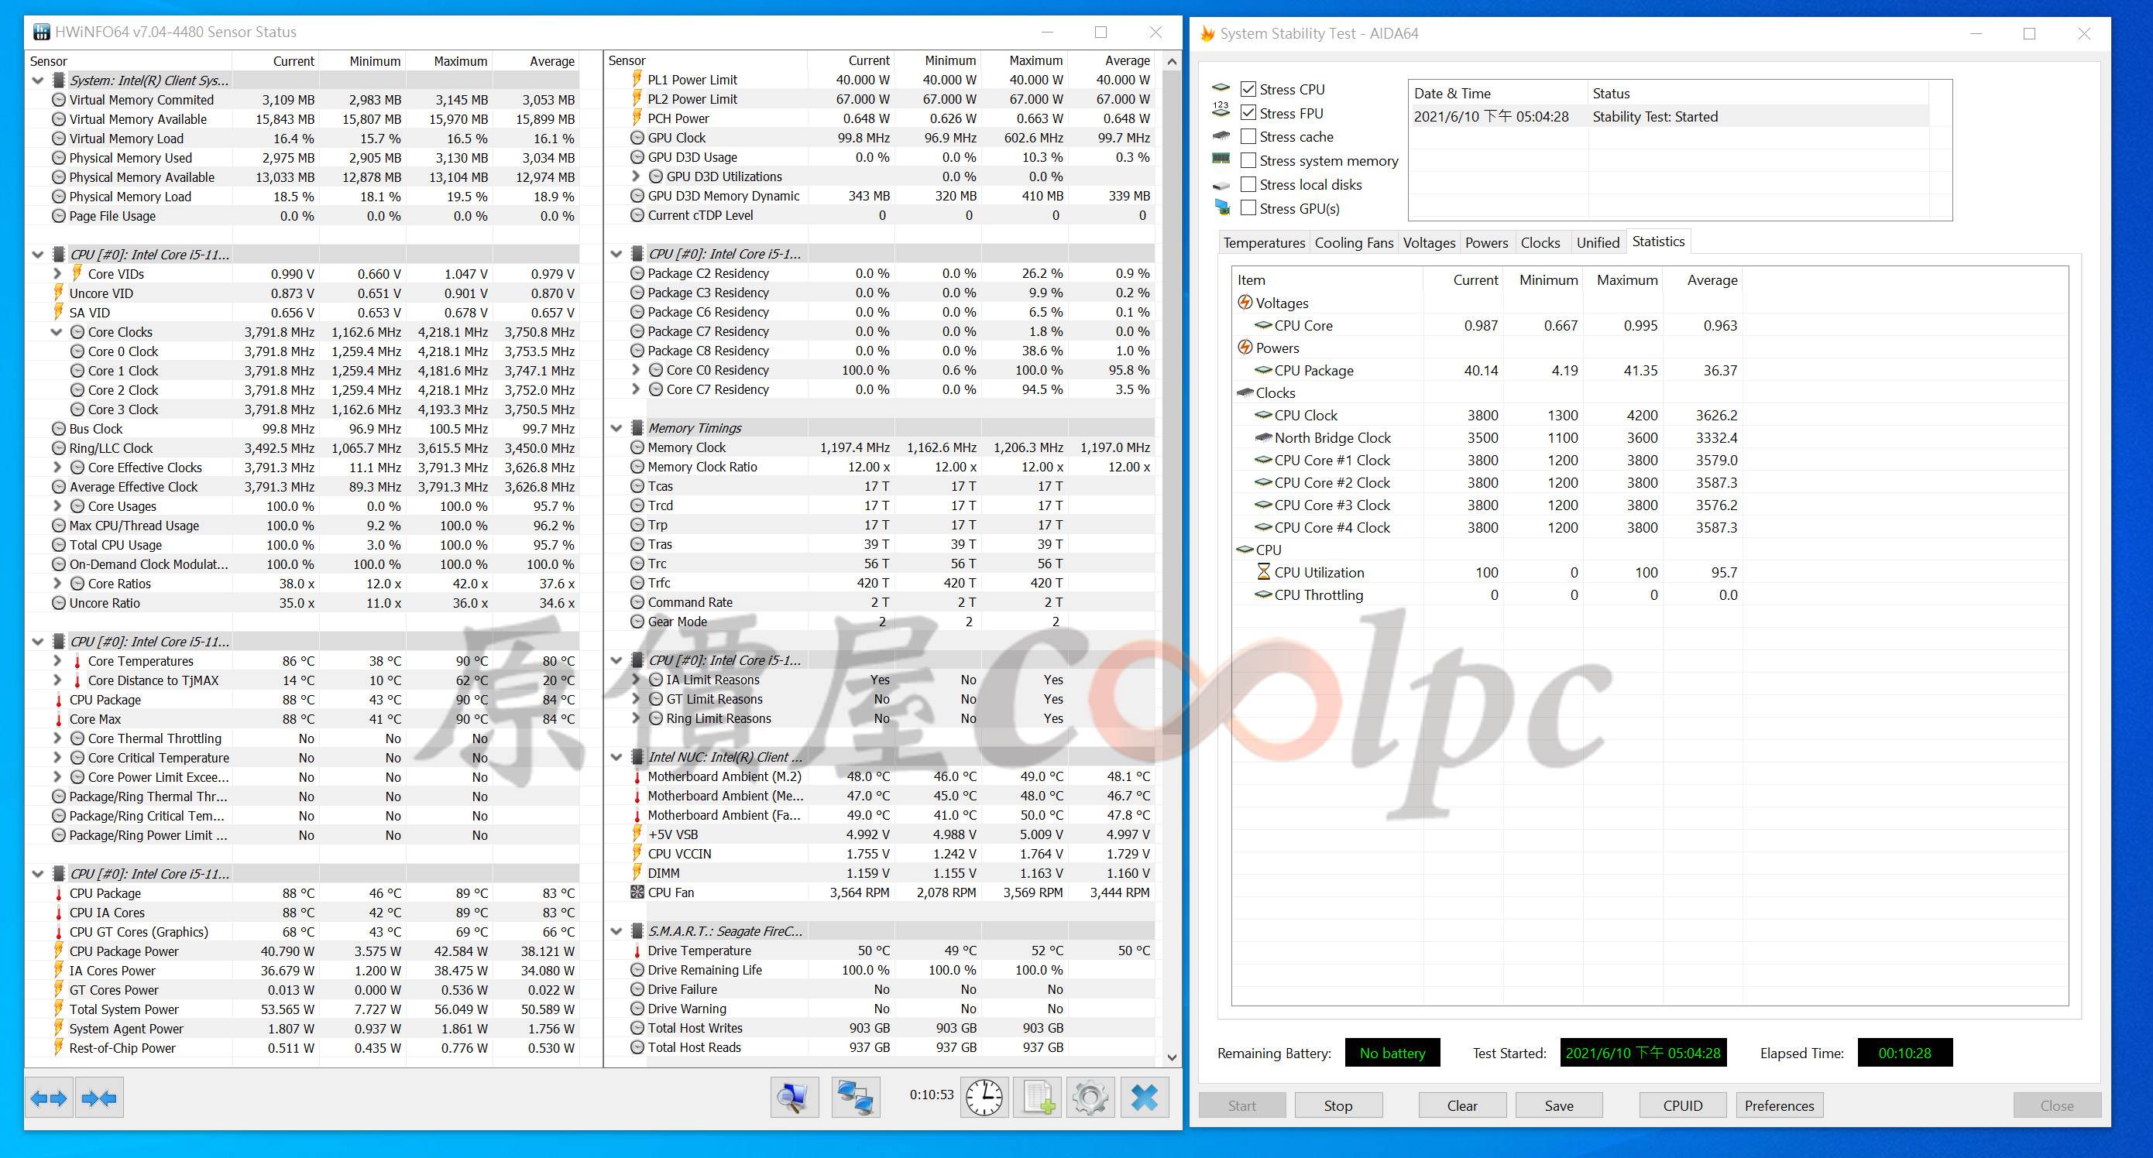Collapse the Core Clocks row

click(x=57, y=332)
